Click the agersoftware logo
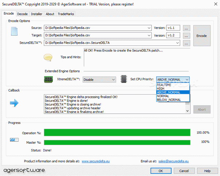The width and height of the screenshot is (220, 176). point(24,170)
